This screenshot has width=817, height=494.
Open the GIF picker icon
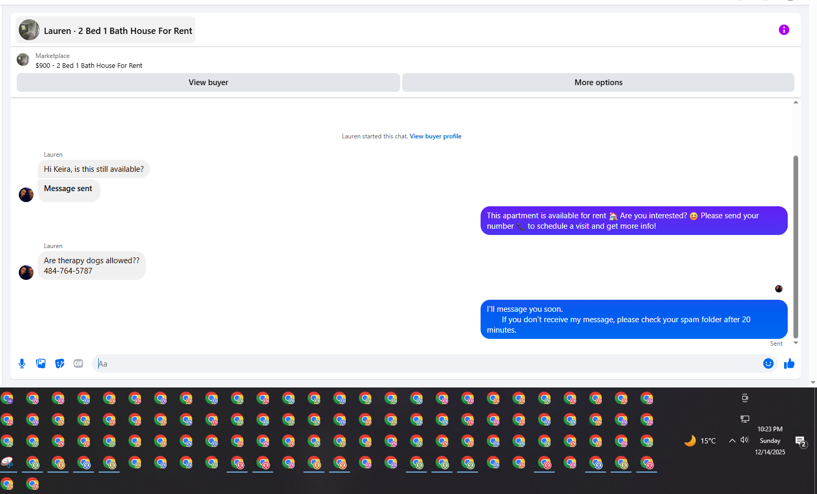point(78,363)
